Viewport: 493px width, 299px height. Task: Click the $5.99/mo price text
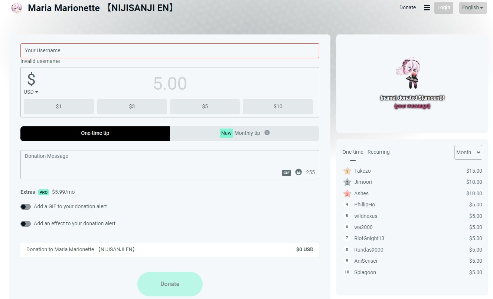63,192
